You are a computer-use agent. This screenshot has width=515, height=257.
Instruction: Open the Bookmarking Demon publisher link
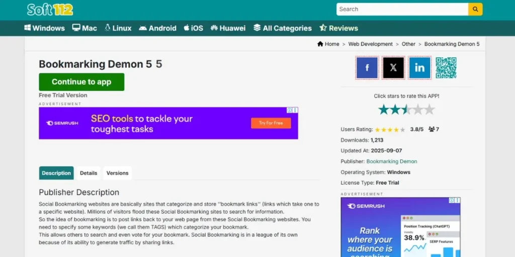pyautogui.click(x=391, y=161)
